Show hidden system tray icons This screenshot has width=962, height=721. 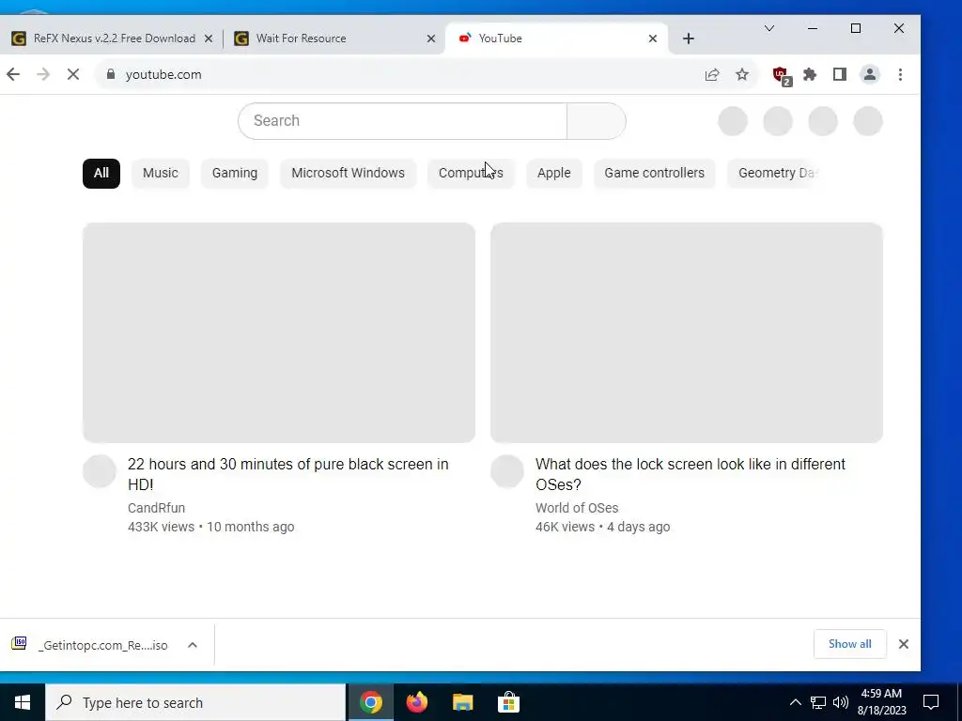(x=795, y=702)
